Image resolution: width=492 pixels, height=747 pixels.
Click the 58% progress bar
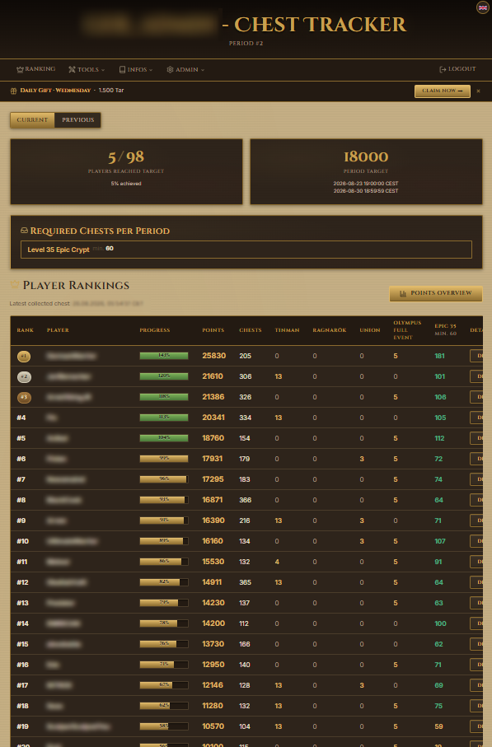coord(164,726)
